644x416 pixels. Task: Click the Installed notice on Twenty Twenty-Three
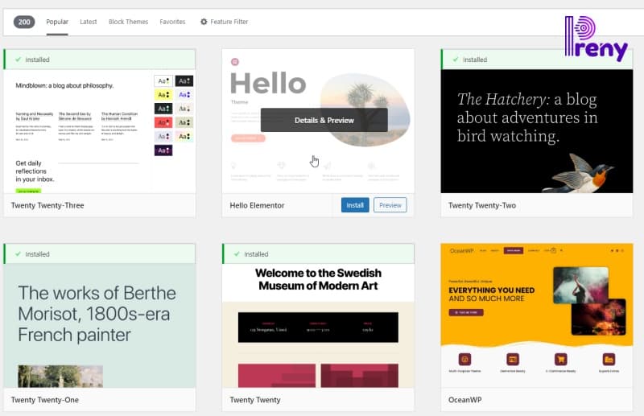pos(100,60)
